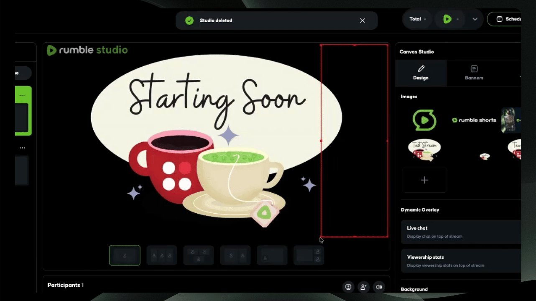The height and width of the screenshot is (301, 536).
Task: Click the Images section label
Action: point(409,97)
